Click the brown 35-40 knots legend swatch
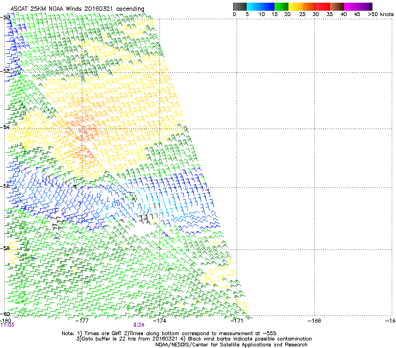 [337, 6]
